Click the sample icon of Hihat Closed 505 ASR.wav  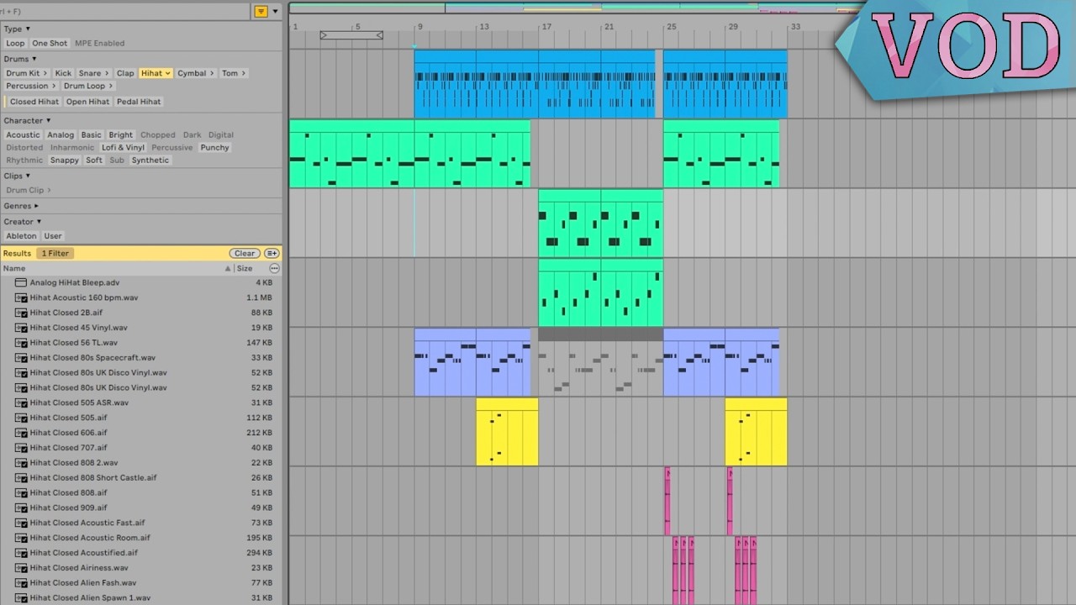[21, 402]
